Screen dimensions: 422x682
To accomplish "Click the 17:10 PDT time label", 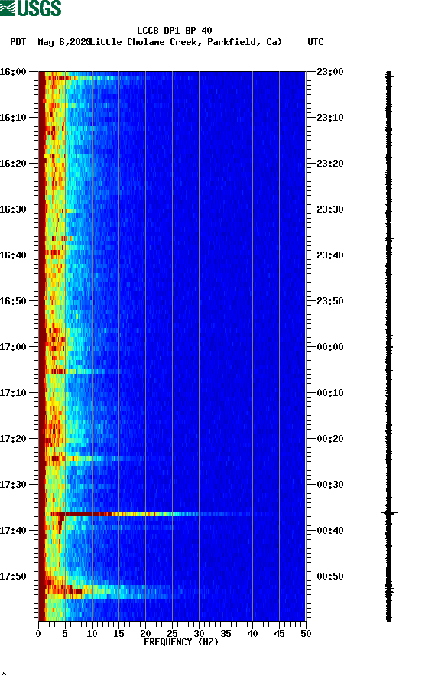I will pos(13,393).
